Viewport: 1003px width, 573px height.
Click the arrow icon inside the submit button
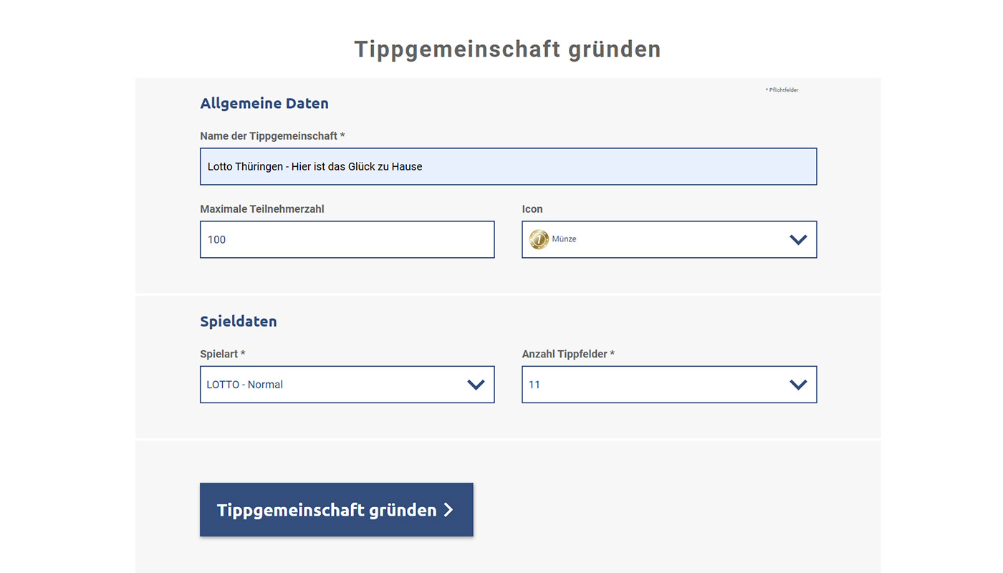[x=450, y=509]
